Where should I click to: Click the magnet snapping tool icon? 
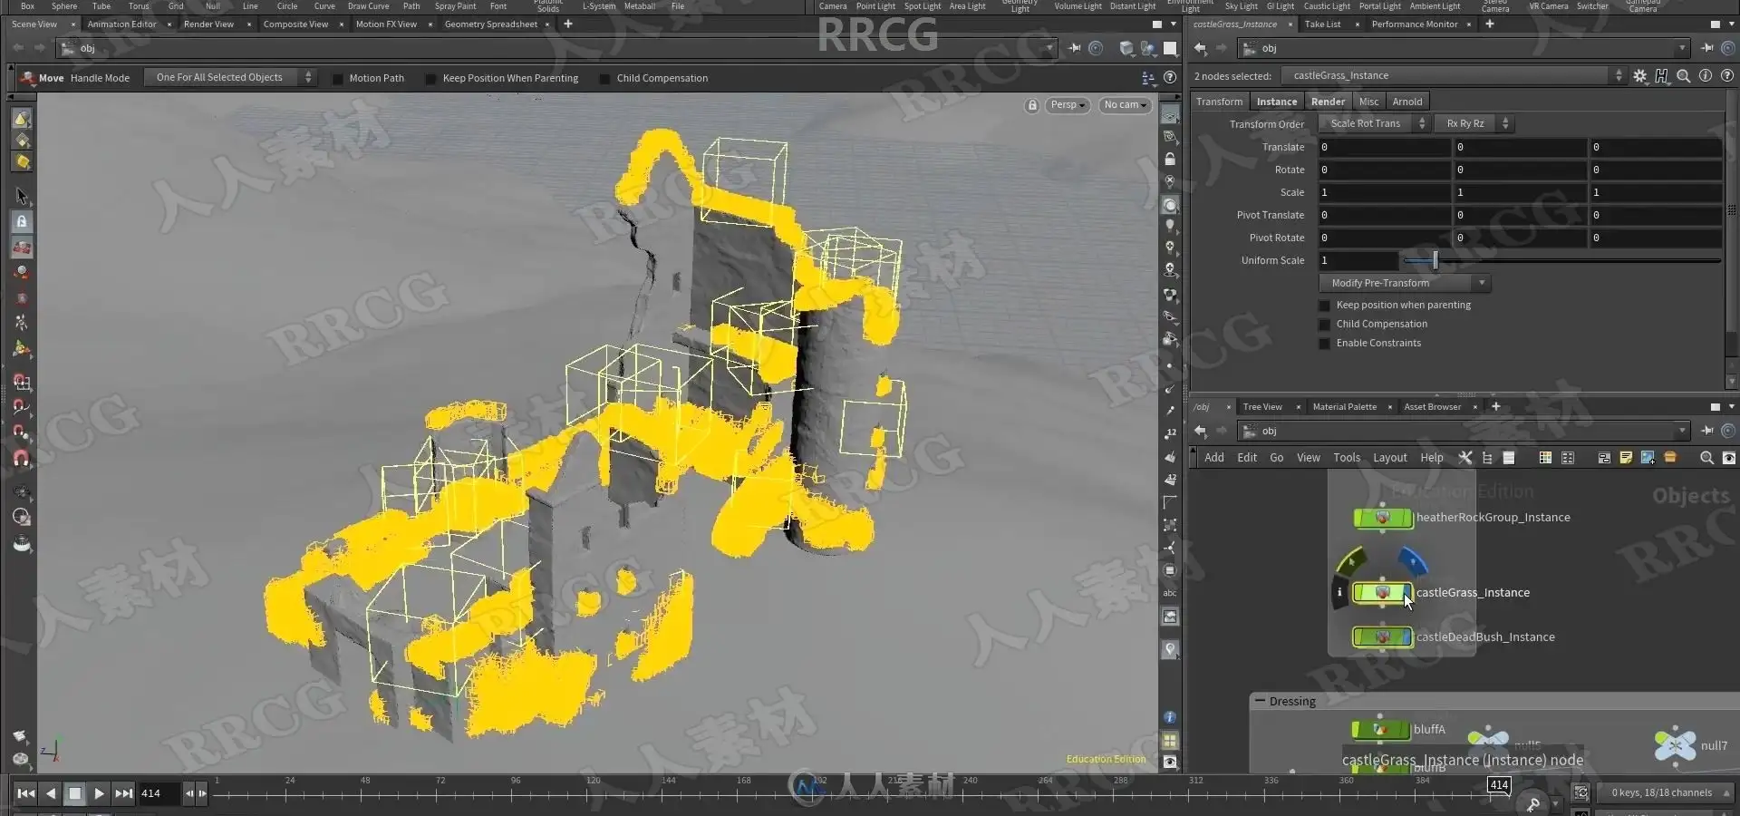[x=22, y=458]
